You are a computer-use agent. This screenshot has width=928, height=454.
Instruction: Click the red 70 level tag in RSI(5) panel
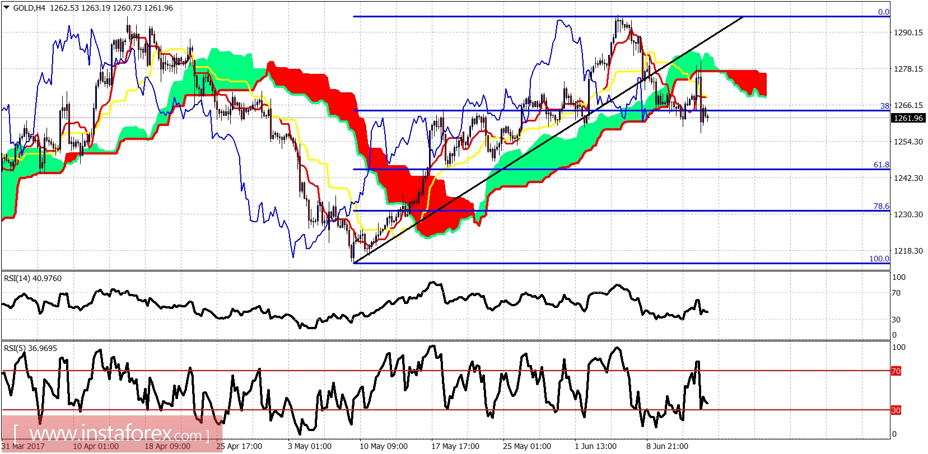(896, 371)
